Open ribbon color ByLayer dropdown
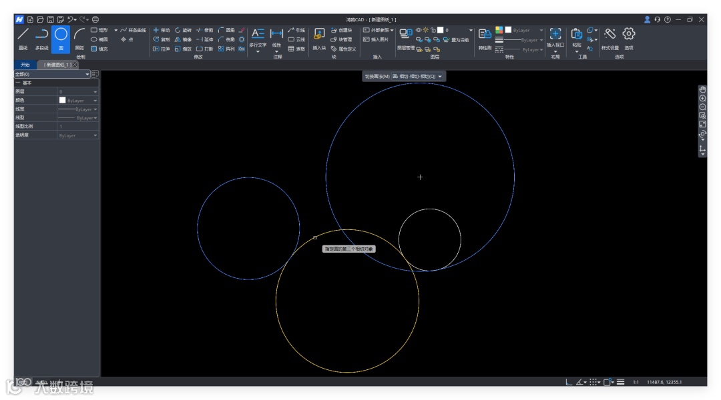Viewport: 721px width, 400px height. point(541,30)
